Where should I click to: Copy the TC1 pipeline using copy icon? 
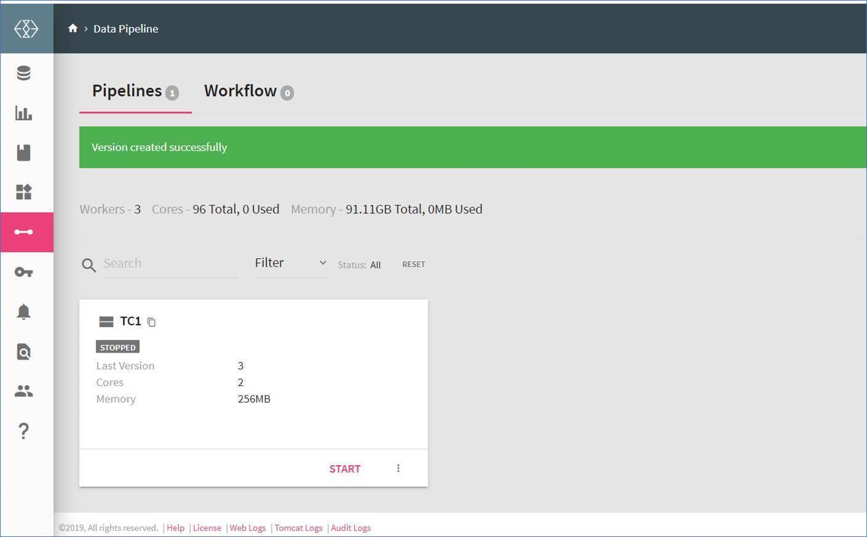(x=151, y=322)
